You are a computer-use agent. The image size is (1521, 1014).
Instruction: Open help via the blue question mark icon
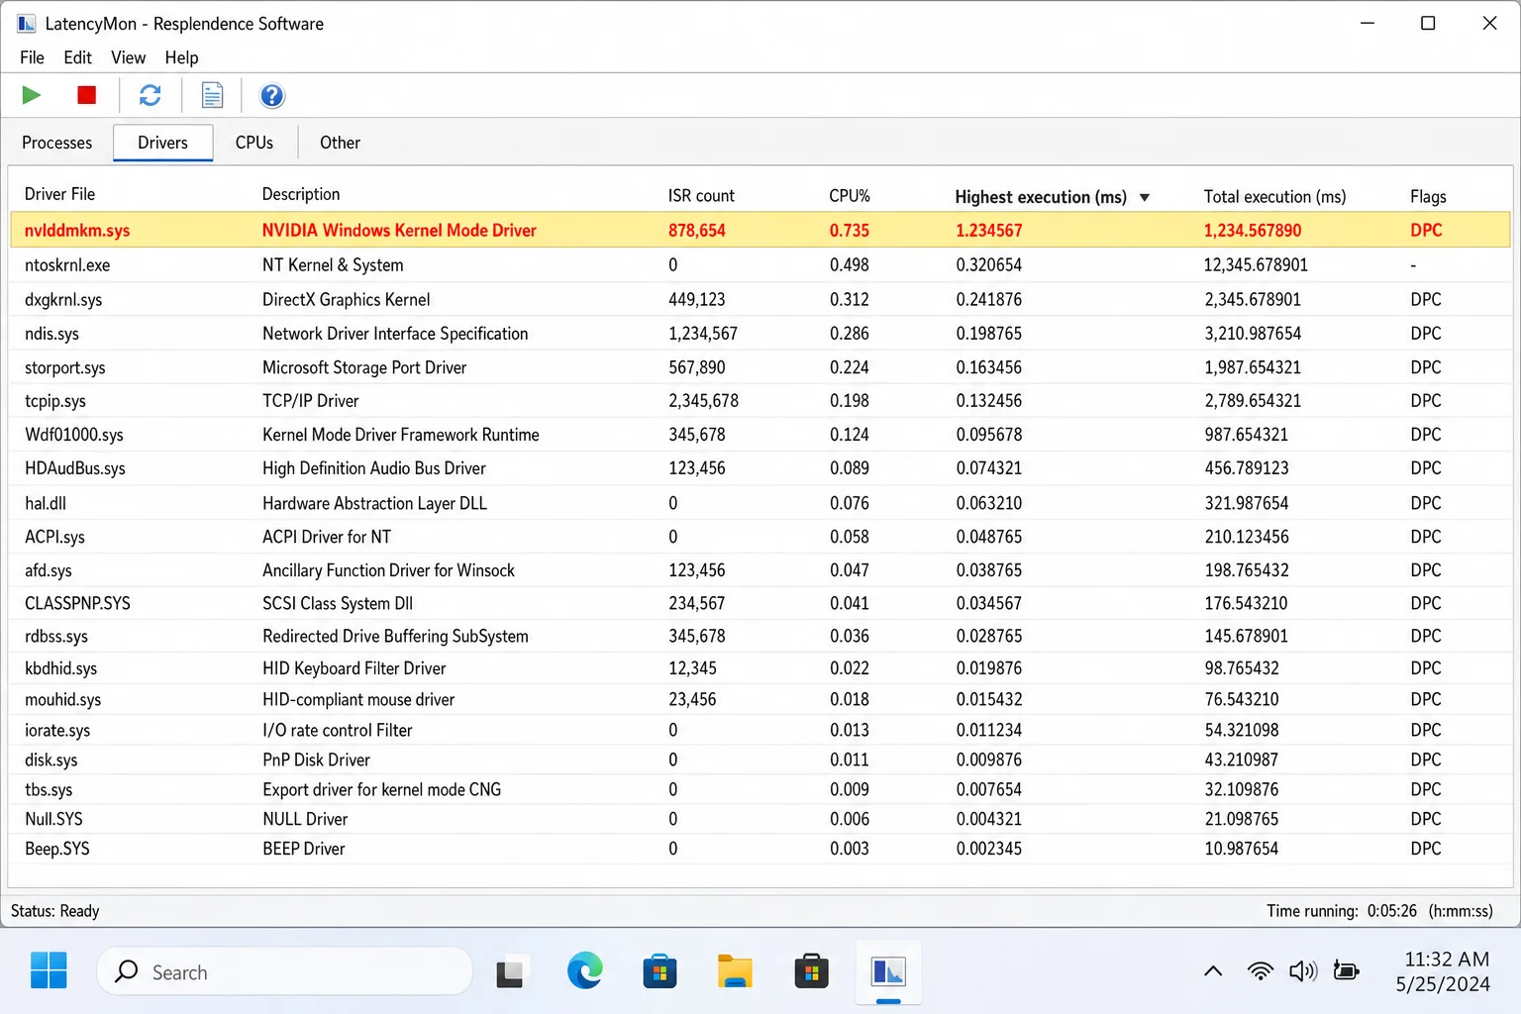coord(272,95)
